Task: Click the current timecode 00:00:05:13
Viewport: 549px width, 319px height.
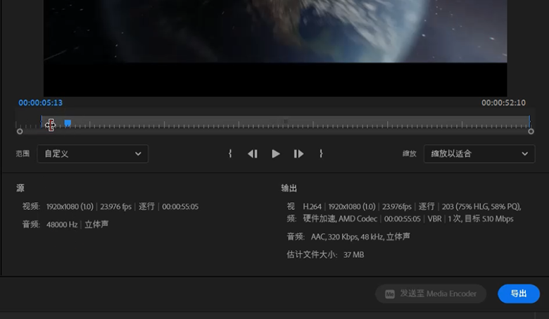Action: [x=41, y=103]
